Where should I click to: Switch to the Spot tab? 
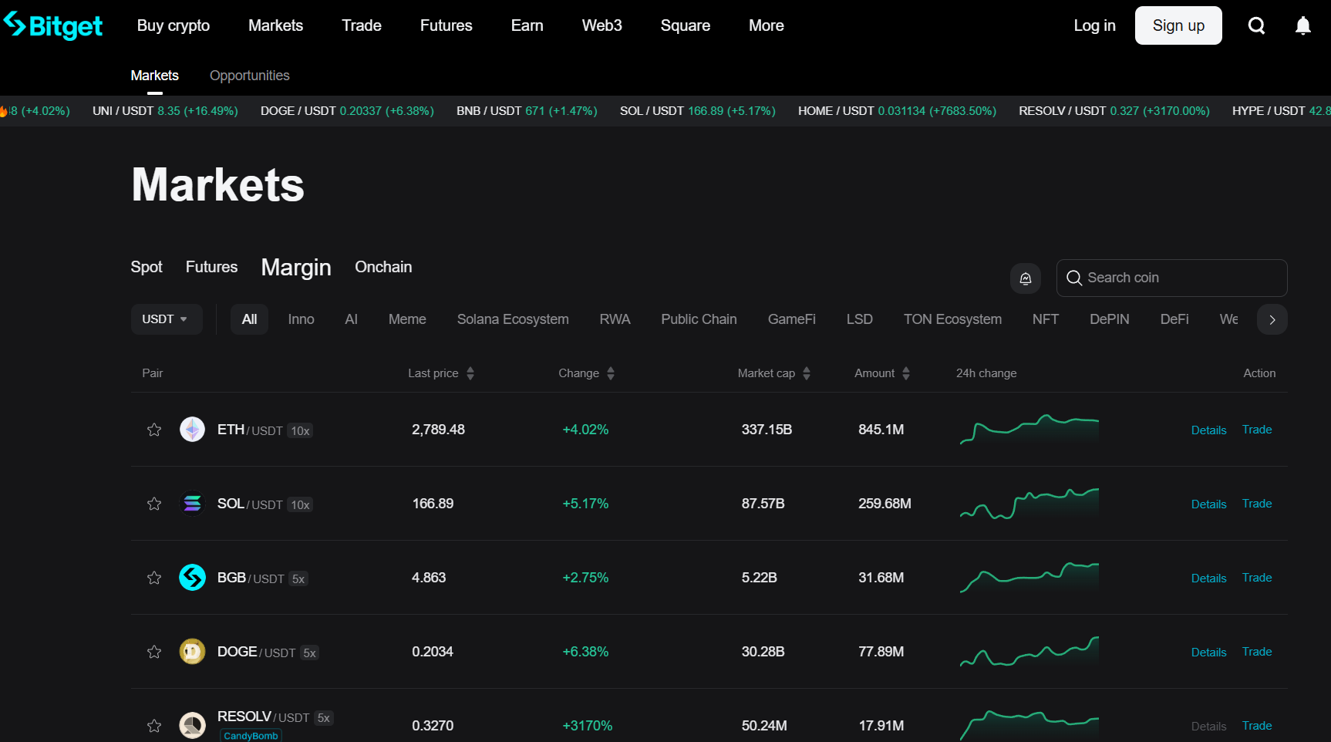147,267
